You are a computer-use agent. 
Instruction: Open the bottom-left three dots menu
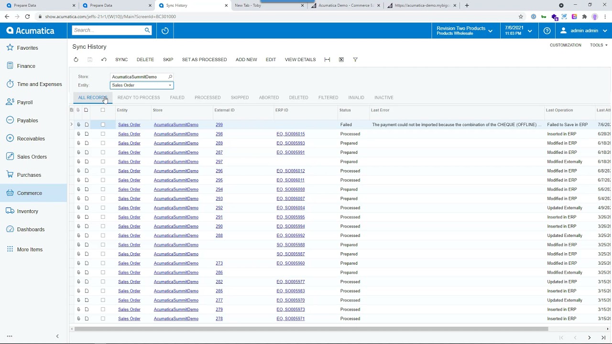(x=10, y=336)
